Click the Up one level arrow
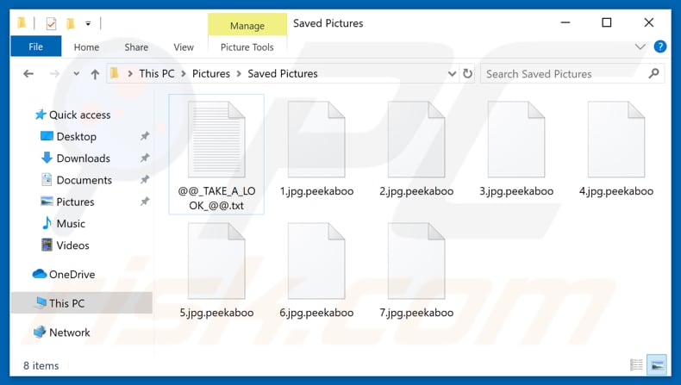681x385 pixels. click(x=95, y=74)
